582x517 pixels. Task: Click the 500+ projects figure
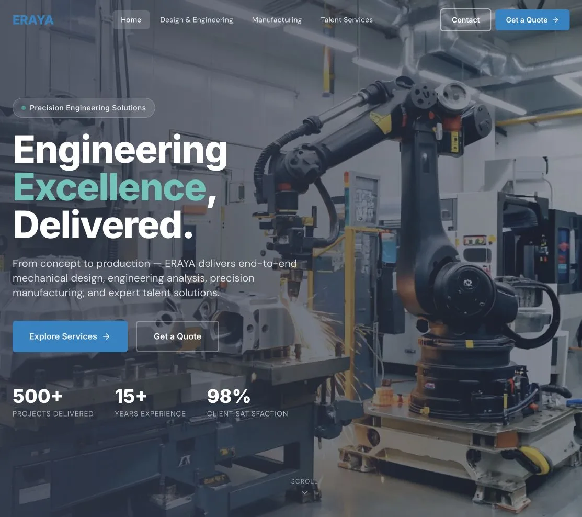(x=38, y=396)
